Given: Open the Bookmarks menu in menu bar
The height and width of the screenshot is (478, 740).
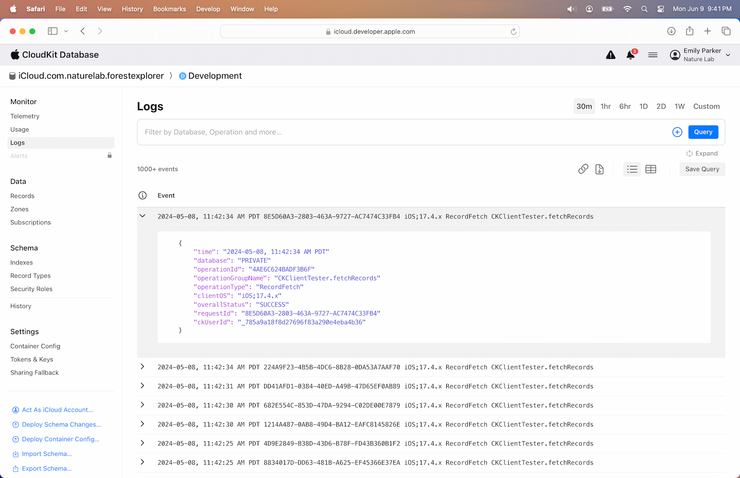Looking at the screenshot, I should pos(169,9).
